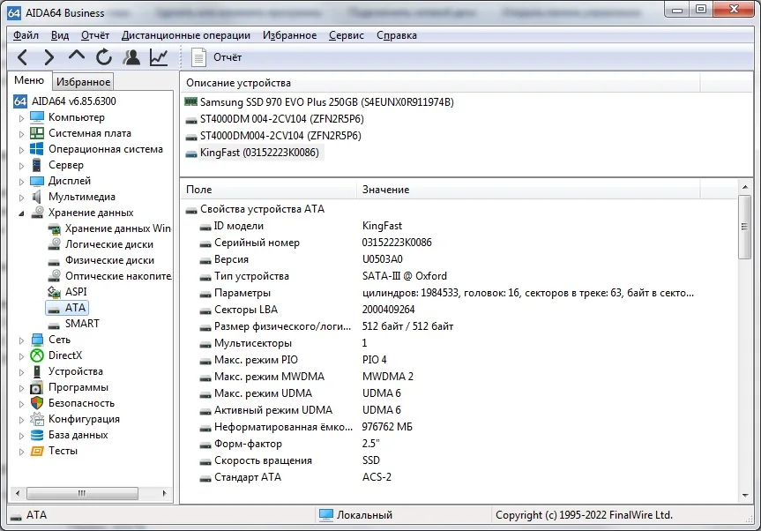The width and height of the screenshot is (761, 531).
Task: Collapse the Хранение данных node
Action: pos(21,213)
